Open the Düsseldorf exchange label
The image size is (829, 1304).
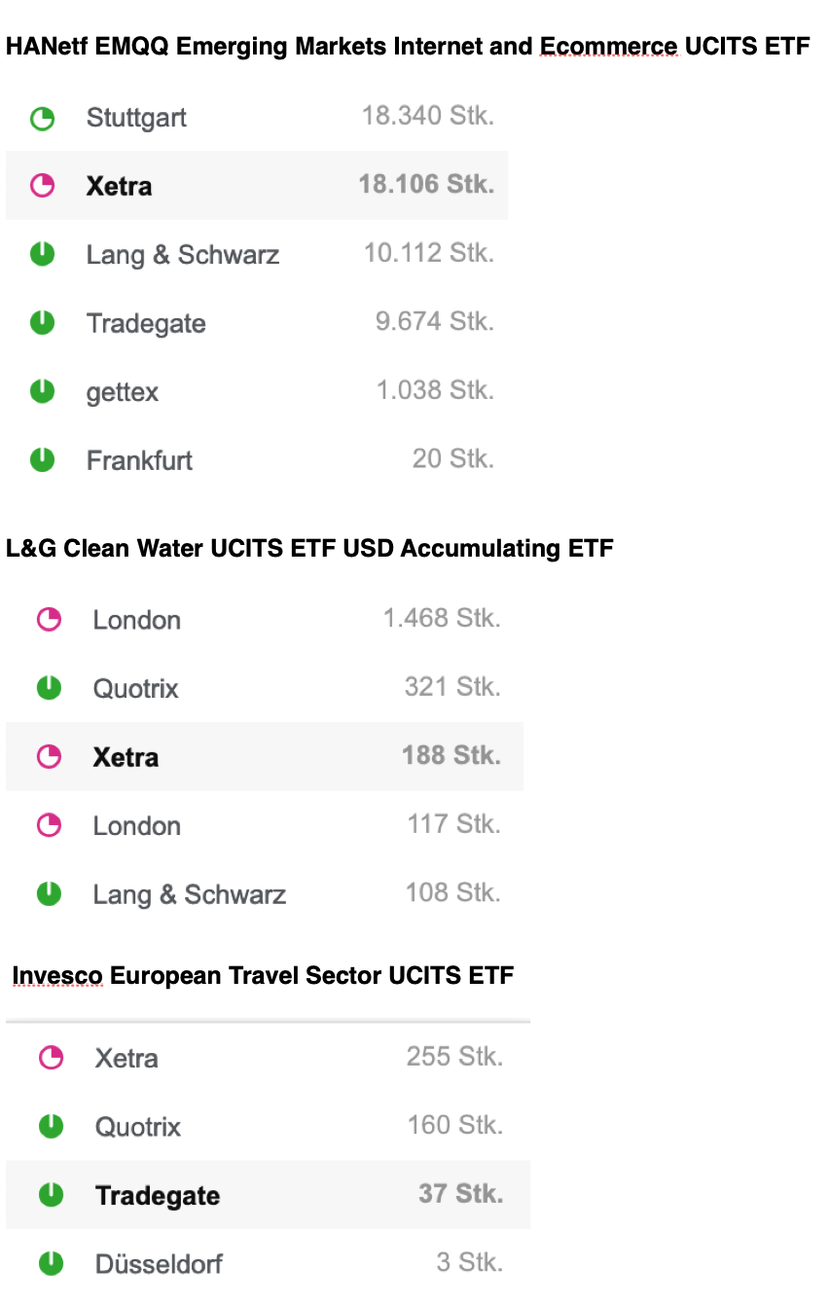[x=159, y=1264]
